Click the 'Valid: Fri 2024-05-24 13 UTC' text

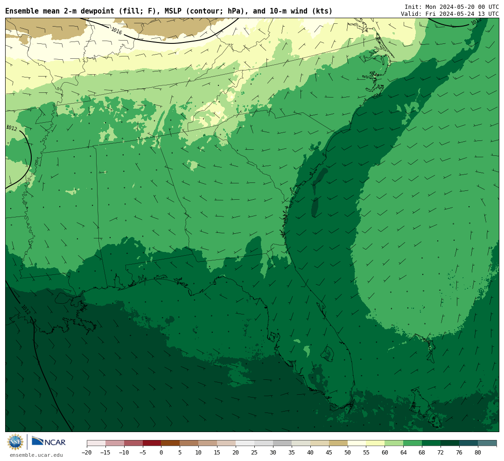(449, 14)
